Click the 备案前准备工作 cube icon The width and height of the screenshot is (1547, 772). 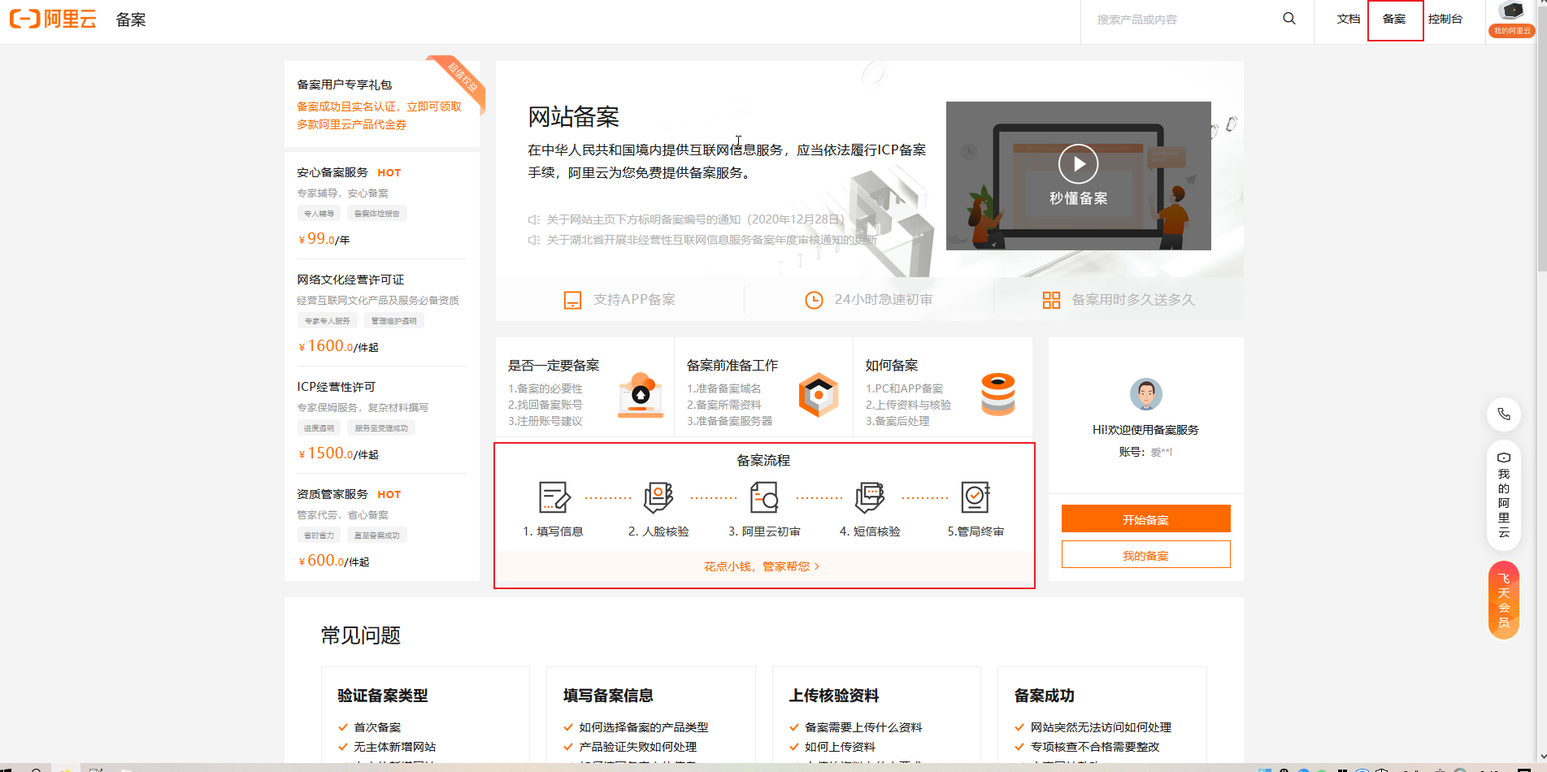pos(819,395)
